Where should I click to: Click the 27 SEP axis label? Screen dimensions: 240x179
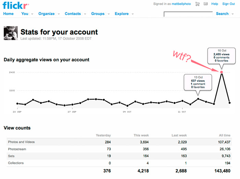[x=72, y=112]
